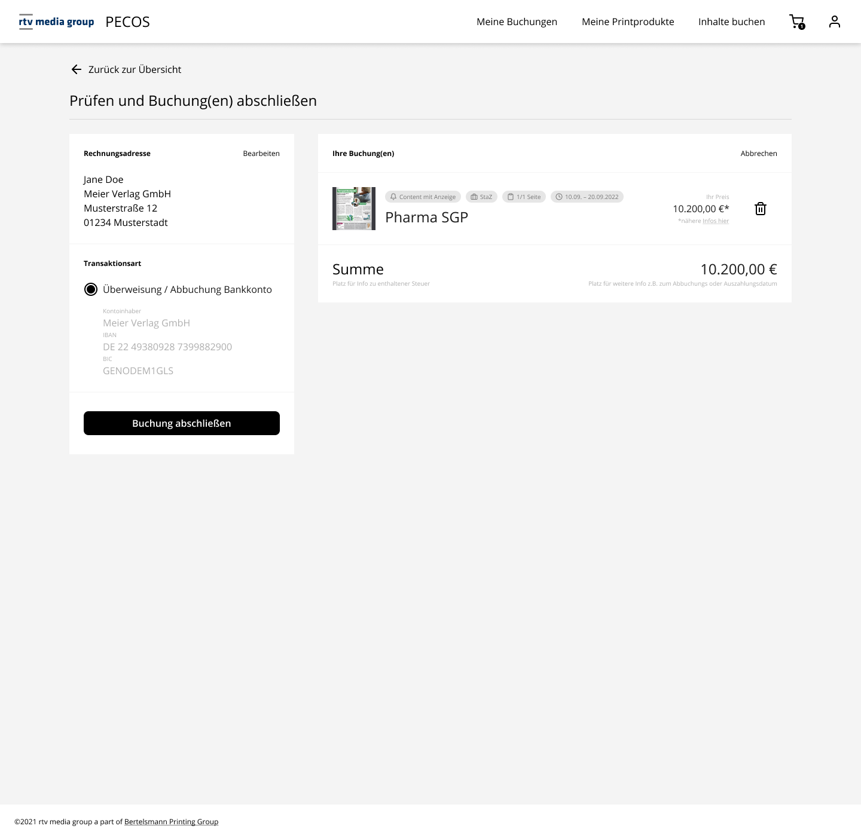Screen dimensions: 861x838
Task: Click the Content mit Anzeige tag
Action: pos(423,197)
